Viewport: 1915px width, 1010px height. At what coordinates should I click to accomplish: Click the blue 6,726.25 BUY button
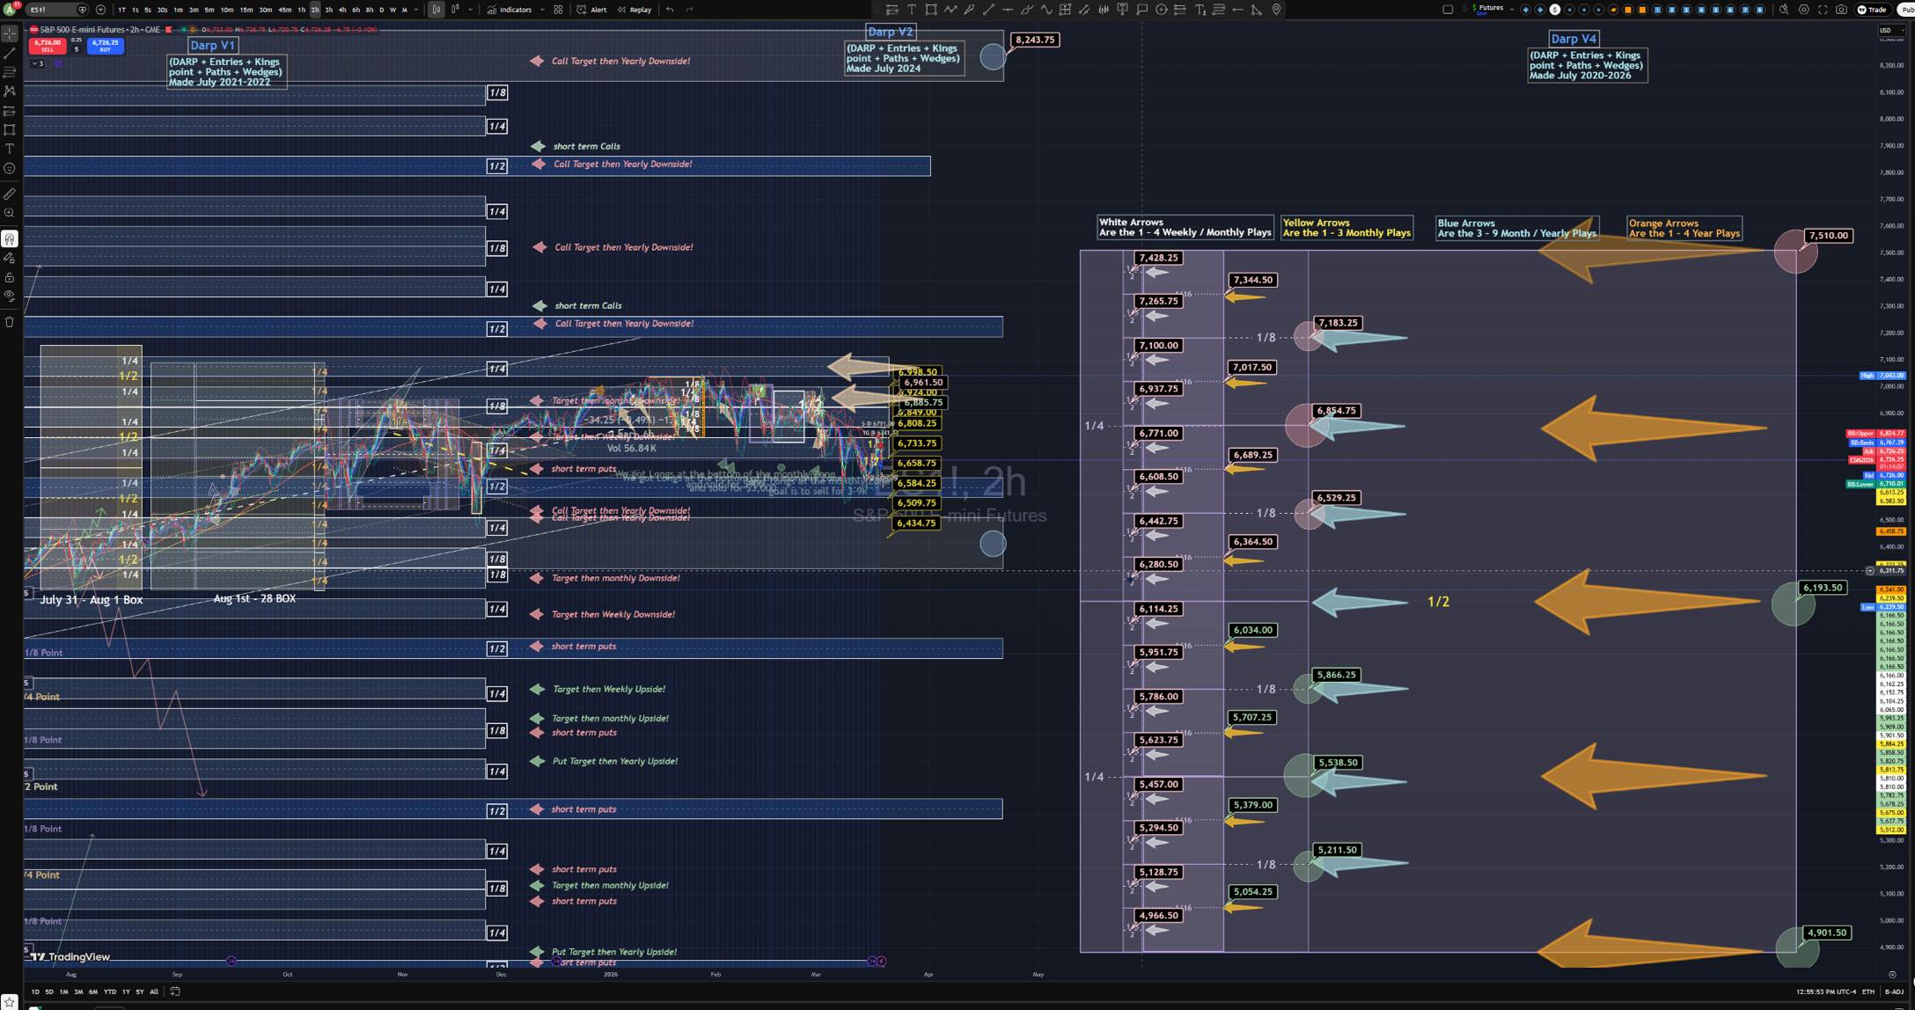point(105,46)
